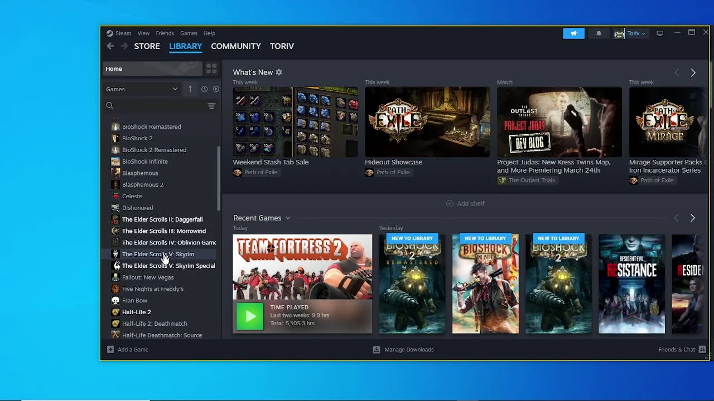Select The Elder Scrolls II: Daggerfall
The width and height of the screenshot is (714, 401).
162,219
